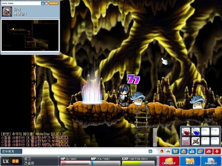Click the job name '로그' in the status bar
The width and height of the screenshot is (222, 166).
(27, 159)
